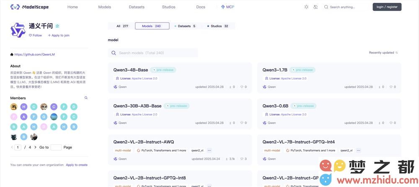Screen dimensions: 419x187
Task: Open Qwen2-VL-2B-Instruct-AWQ model
Action: [x=143, y=142]
